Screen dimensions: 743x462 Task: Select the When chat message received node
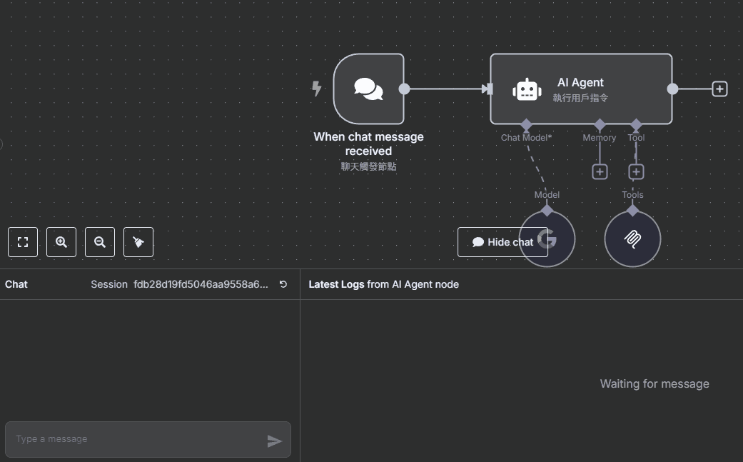[368, 89]
